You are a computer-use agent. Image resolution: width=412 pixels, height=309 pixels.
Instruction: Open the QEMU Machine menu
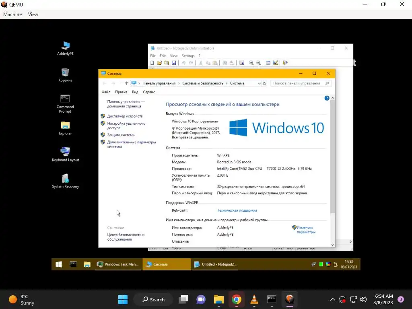[12, 14]
